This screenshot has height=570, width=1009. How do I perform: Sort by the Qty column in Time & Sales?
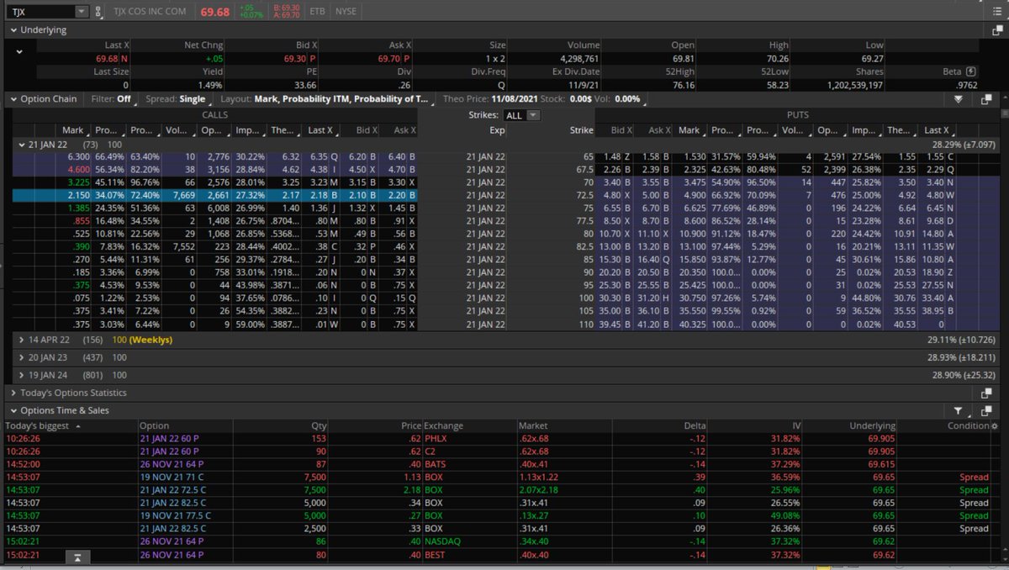pyautogui.click(x=319, y=426)
